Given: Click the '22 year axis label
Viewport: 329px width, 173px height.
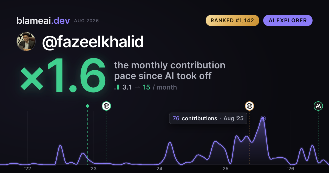Looking at the screenshot, I should click(x=27, y=168).
